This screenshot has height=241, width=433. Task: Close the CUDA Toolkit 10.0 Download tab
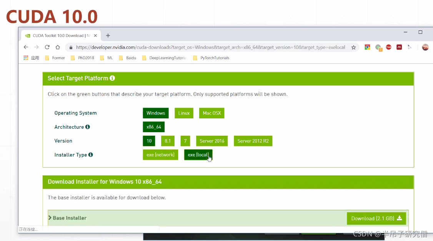pos(95,36)
